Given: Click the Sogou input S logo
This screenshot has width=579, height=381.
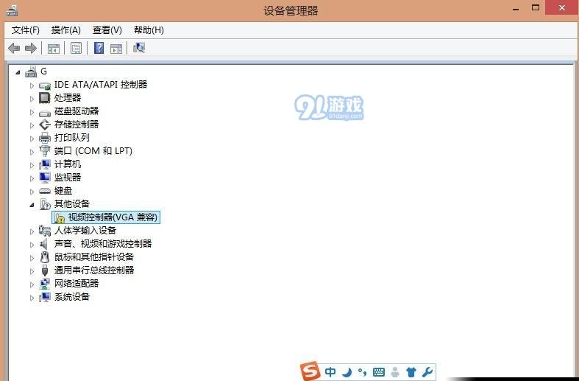Looking at the screenshot, I should click(310, 371).
